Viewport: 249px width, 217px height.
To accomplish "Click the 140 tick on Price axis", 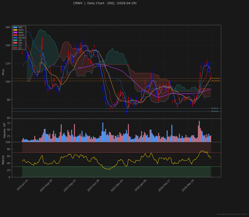I will [8, 45].
